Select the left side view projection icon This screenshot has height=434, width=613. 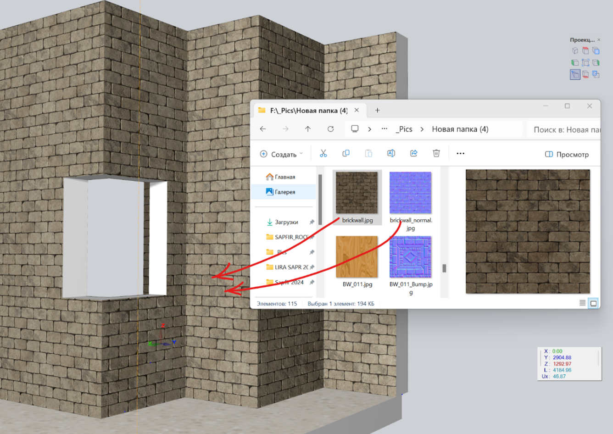[575, 62]
